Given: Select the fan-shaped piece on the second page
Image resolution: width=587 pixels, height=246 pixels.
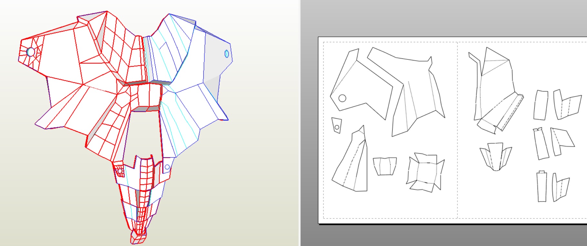Looking at the screenshot, I should coord(496,157).
